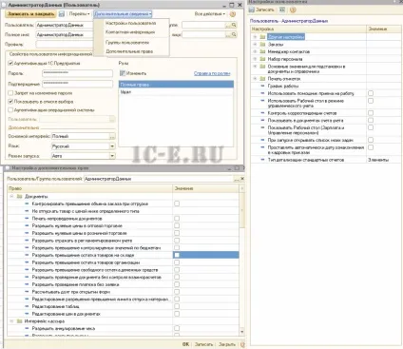The image size is (403, 349).
Task: Tick the checkbox for Разрешить аннулирование чека
Action: click(177, 328)
